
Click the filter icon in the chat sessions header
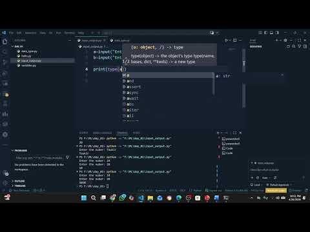point(300,46)
